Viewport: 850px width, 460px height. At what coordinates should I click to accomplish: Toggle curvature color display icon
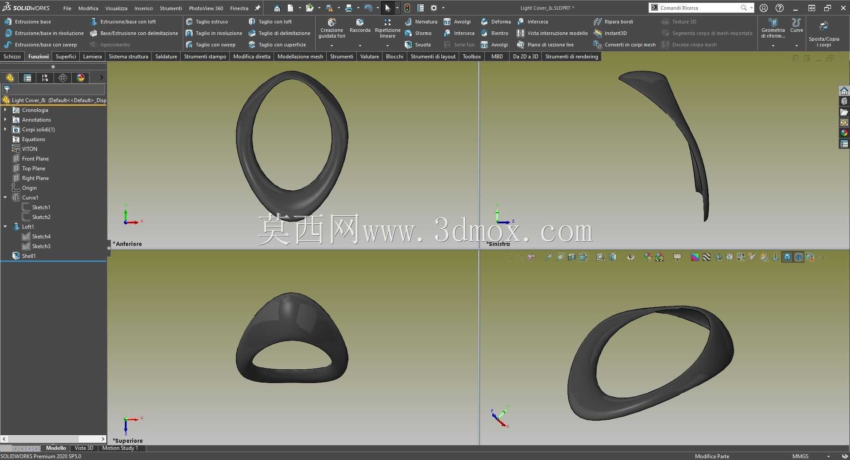point(695,257)
